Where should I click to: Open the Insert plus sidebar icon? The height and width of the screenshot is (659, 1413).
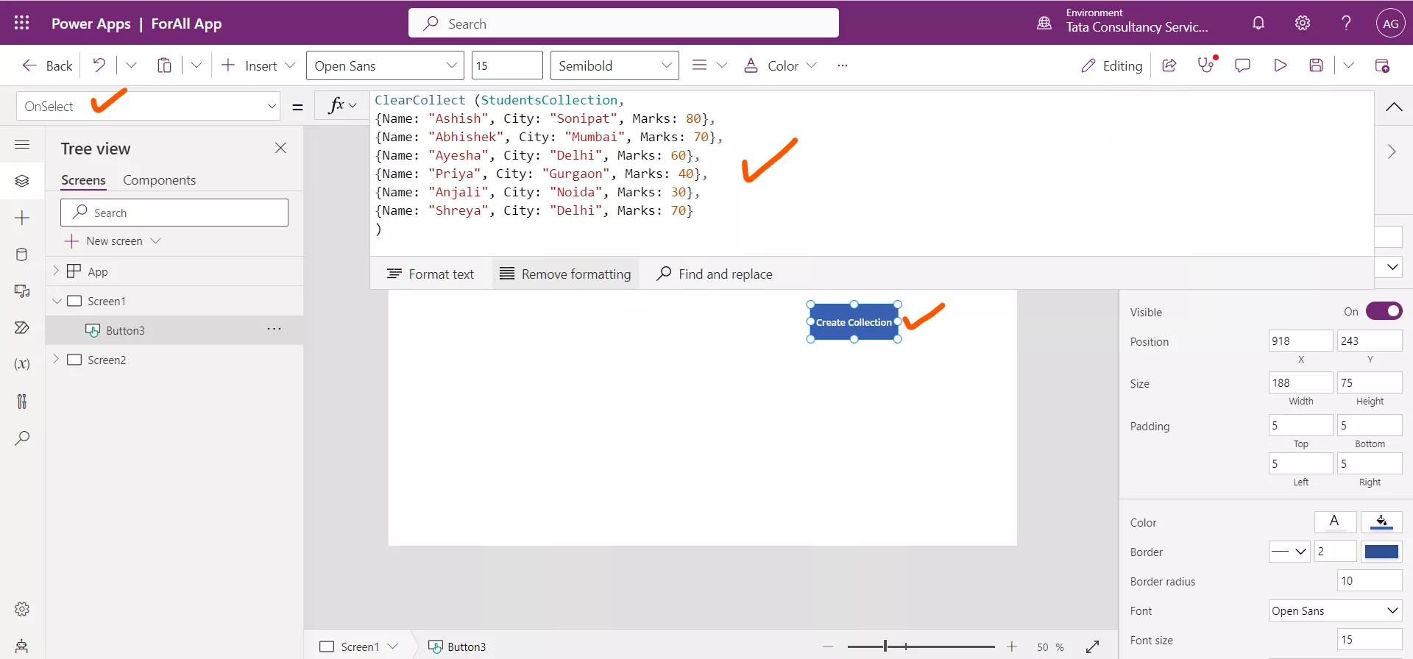(x=22, y=218)
